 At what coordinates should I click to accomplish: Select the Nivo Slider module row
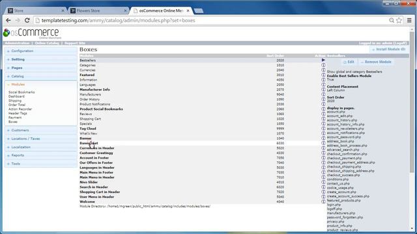[x=202, y=182]
